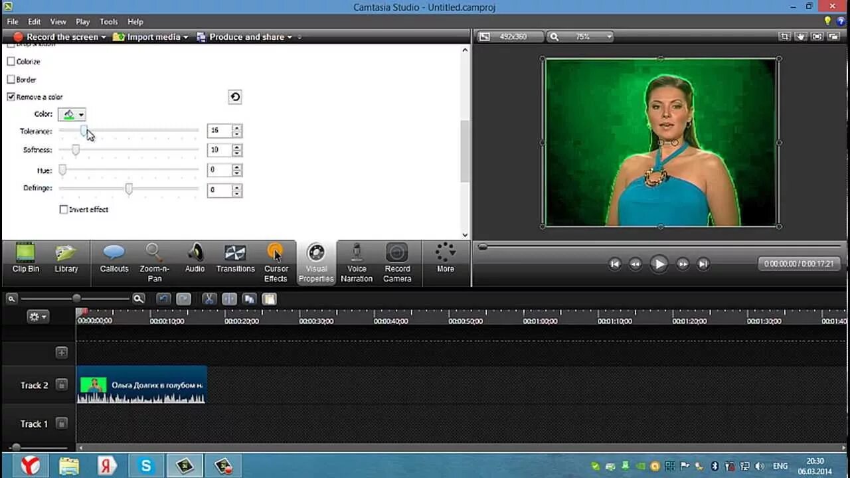Expand Produce and share dropdown

(x=290, y=37)
